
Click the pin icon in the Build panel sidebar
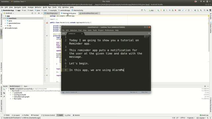(x=4, y=97)
